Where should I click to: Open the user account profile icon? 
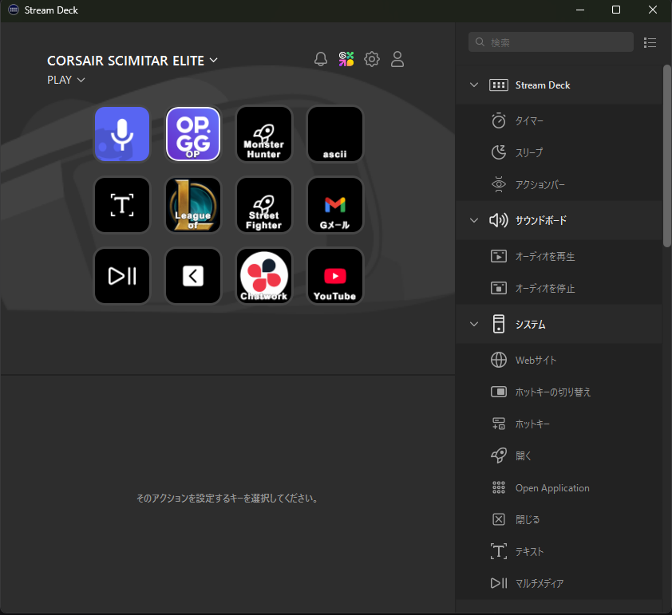pos(397,59)
